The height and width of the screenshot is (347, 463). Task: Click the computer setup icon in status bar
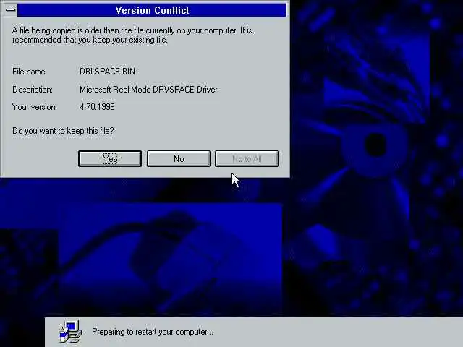click(70, 331)
